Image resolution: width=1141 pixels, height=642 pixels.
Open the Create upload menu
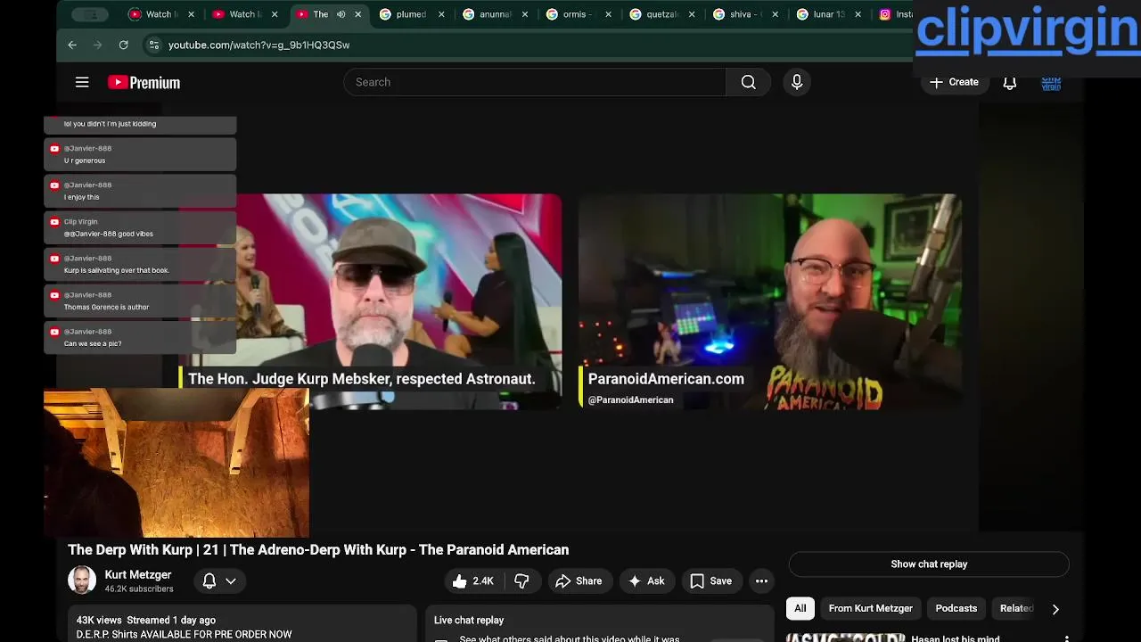coord(954,82)
